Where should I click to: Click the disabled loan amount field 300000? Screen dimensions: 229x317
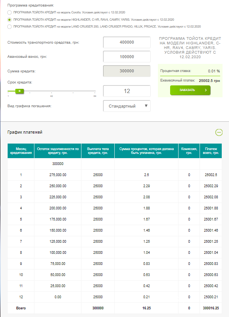(127, 71)
